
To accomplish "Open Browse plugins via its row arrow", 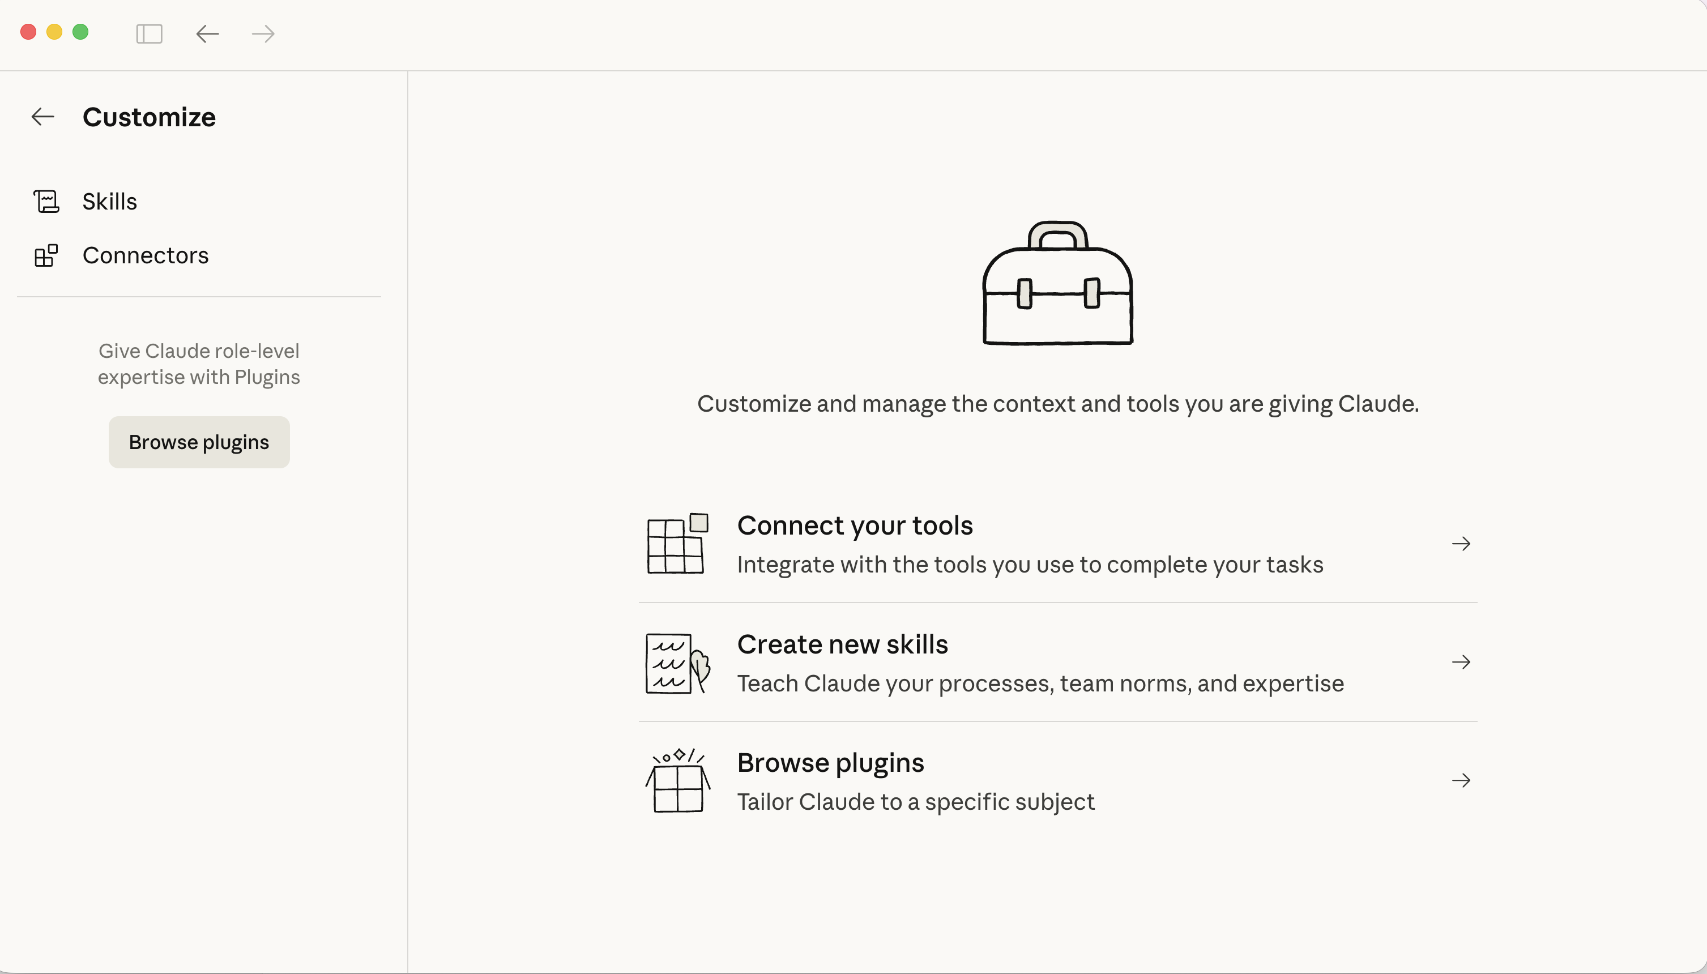I will coord(1461,780).
